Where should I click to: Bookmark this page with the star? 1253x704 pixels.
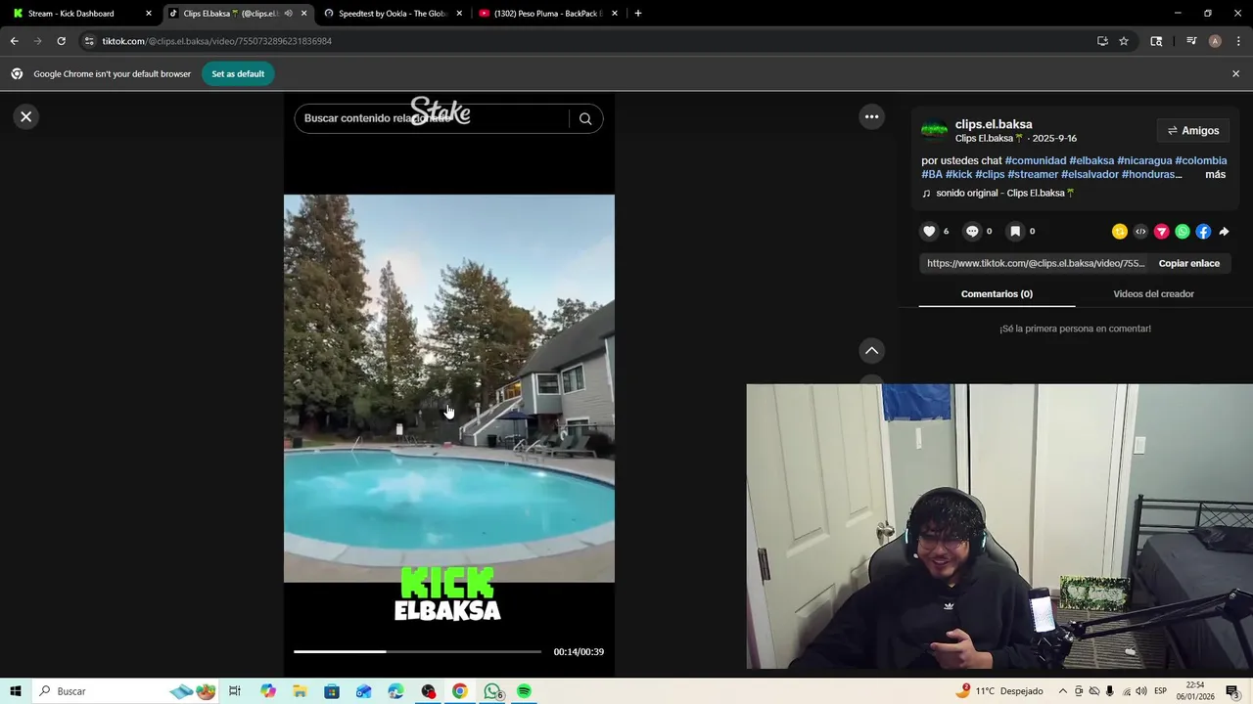[1124, 41]
